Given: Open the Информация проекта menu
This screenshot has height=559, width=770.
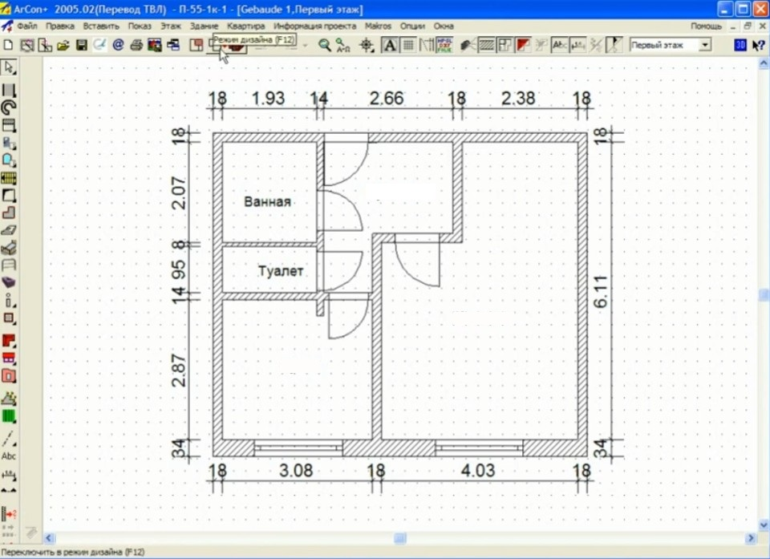Looking at the screenshot, I should tap(314, 26).
